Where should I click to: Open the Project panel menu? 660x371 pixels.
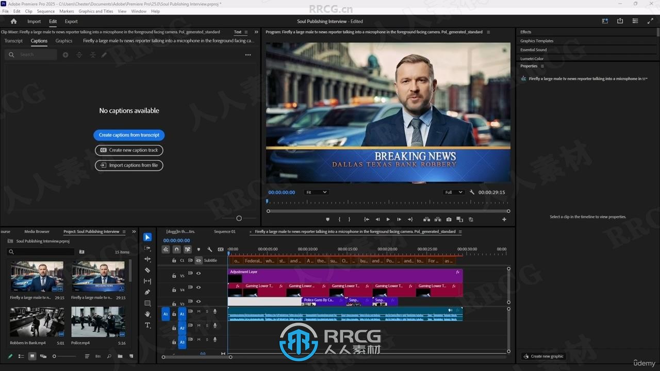[x=124, y=232]
